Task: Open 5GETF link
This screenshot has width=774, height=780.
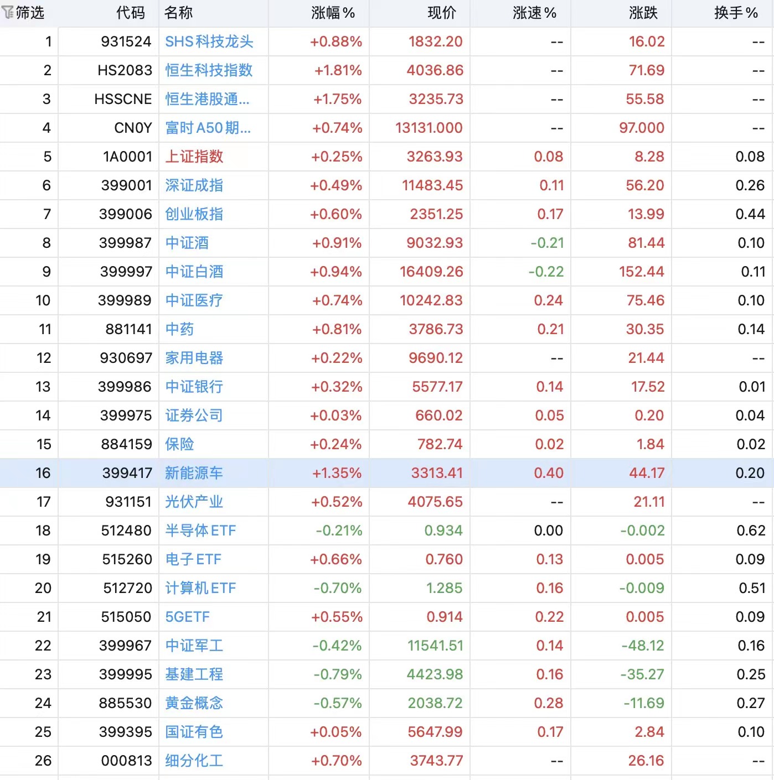Action: pyautogui.click(x=187, y=617)
